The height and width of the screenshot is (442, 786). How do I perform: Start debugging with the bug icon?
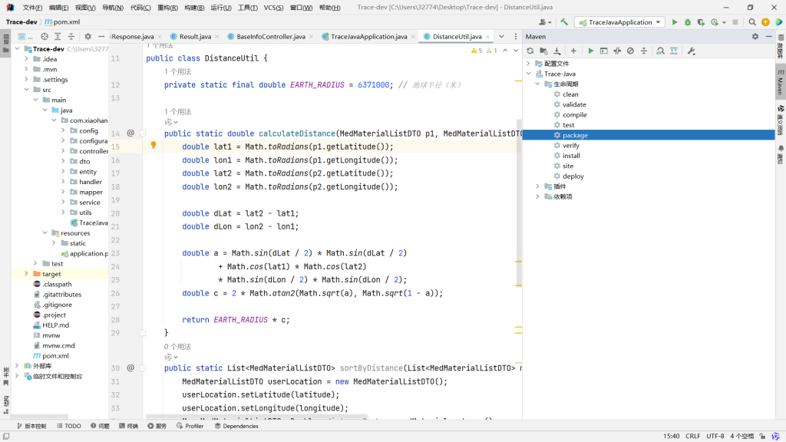[x=688, y=22]
